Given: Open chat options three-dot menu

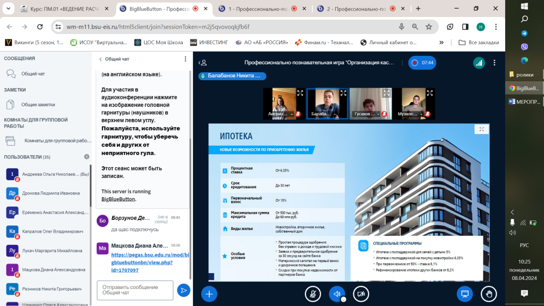Looking at the screenshot, I should (185, 59).
